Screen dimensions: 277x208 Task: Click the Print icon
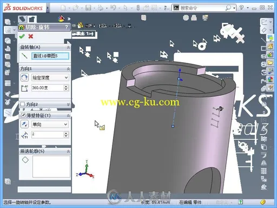(101, 8)
